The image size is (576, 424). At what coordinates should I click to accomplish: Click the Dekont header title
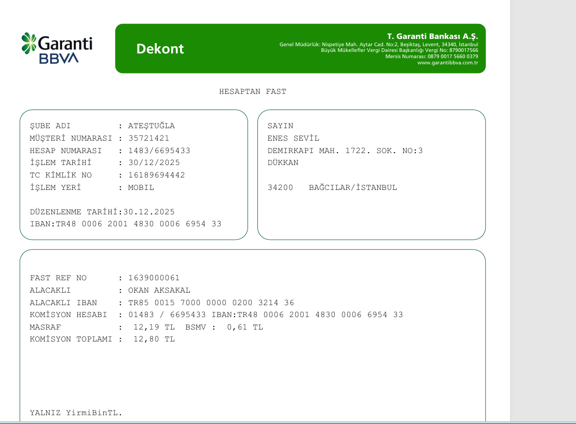point(160,49)
